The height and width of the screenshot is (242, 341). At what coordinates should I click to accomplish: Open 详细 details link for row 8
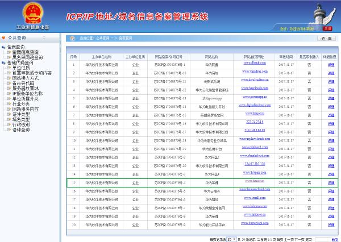331,124
